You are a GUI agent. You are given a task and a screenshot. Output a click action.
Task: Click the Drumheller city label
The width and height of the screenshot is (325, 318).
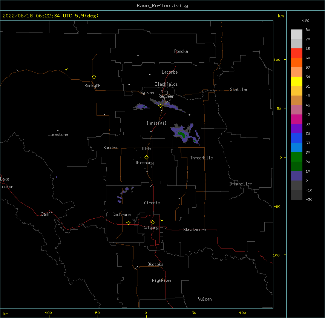(x=241, y=184)
